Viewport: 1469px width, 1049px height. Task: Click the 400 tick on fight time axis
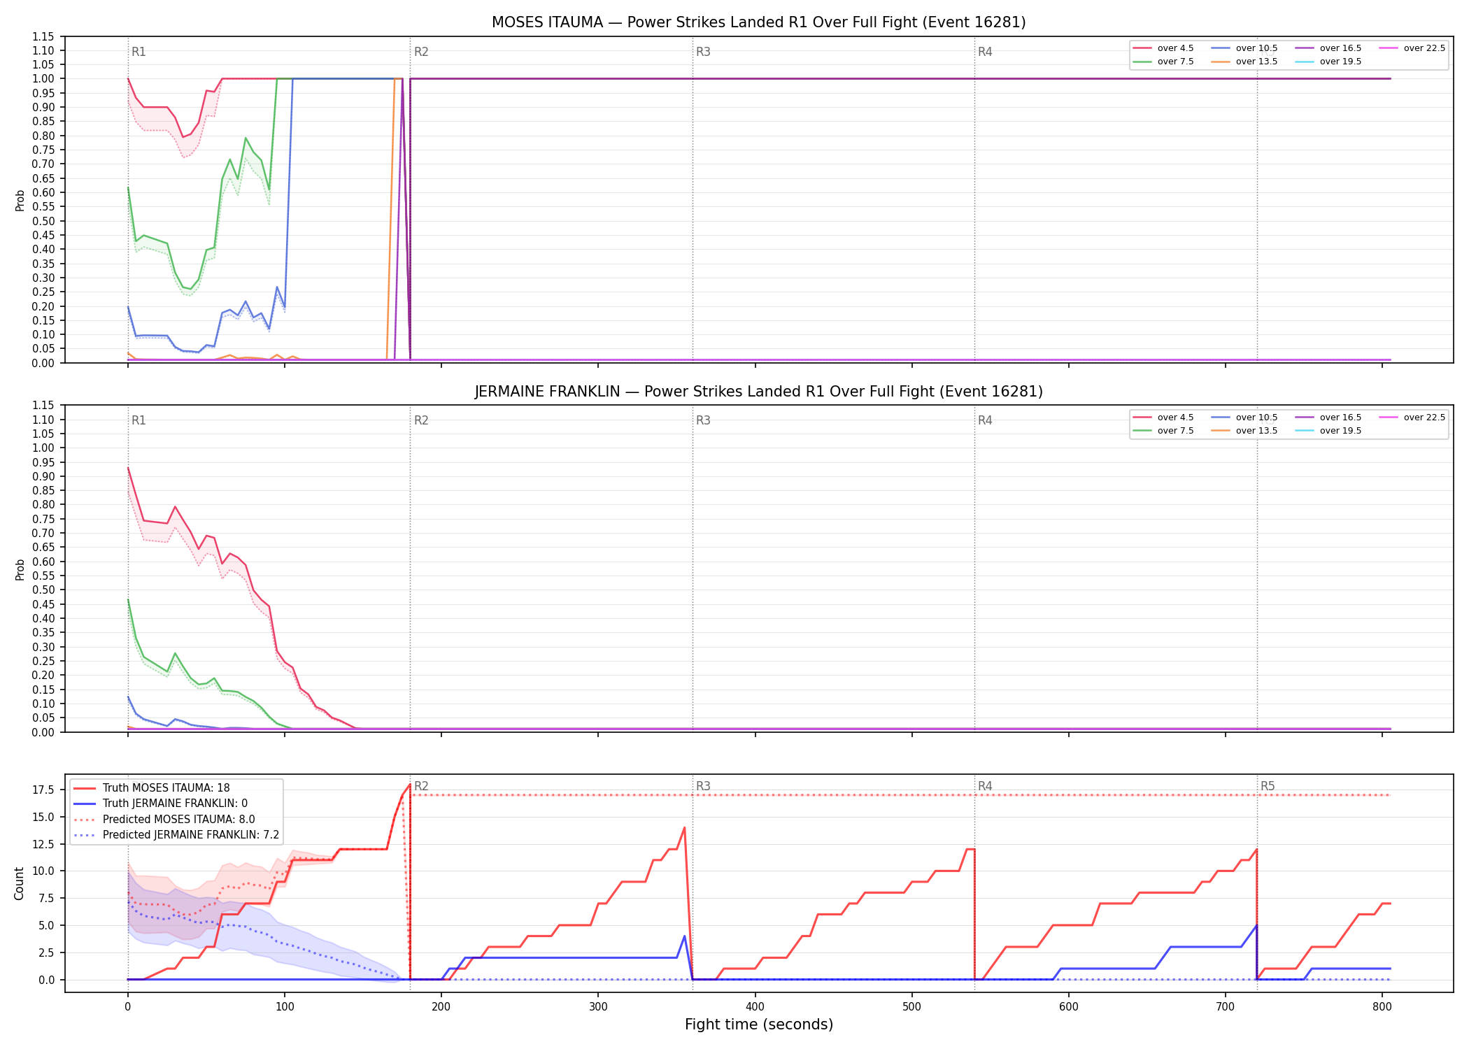pyautogui.click(x=755, y=1007)
